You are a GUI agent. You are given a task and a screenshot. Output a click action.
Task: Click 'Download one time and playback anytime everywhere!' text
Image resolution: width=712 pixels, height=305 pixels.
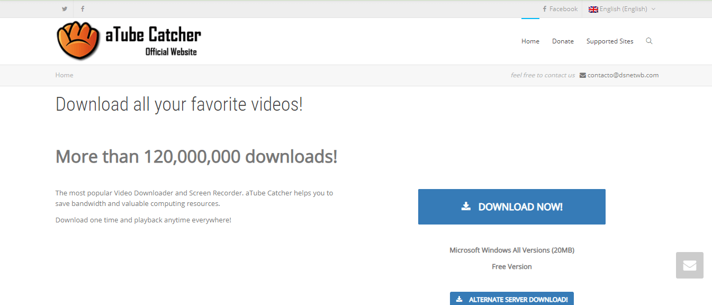pos(143,220)
